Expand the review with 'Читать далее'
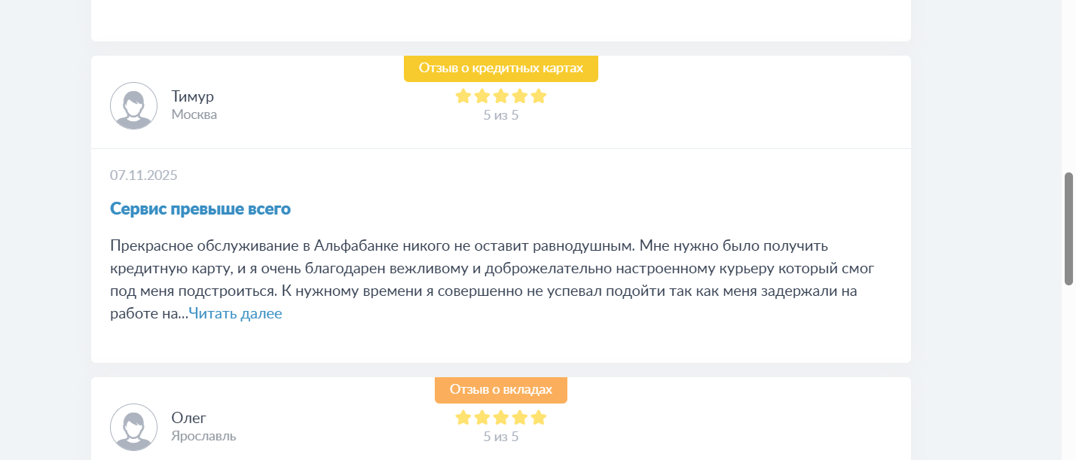Image resolution: width=1076 pixels, height=460 pixels. click(235, 314)
